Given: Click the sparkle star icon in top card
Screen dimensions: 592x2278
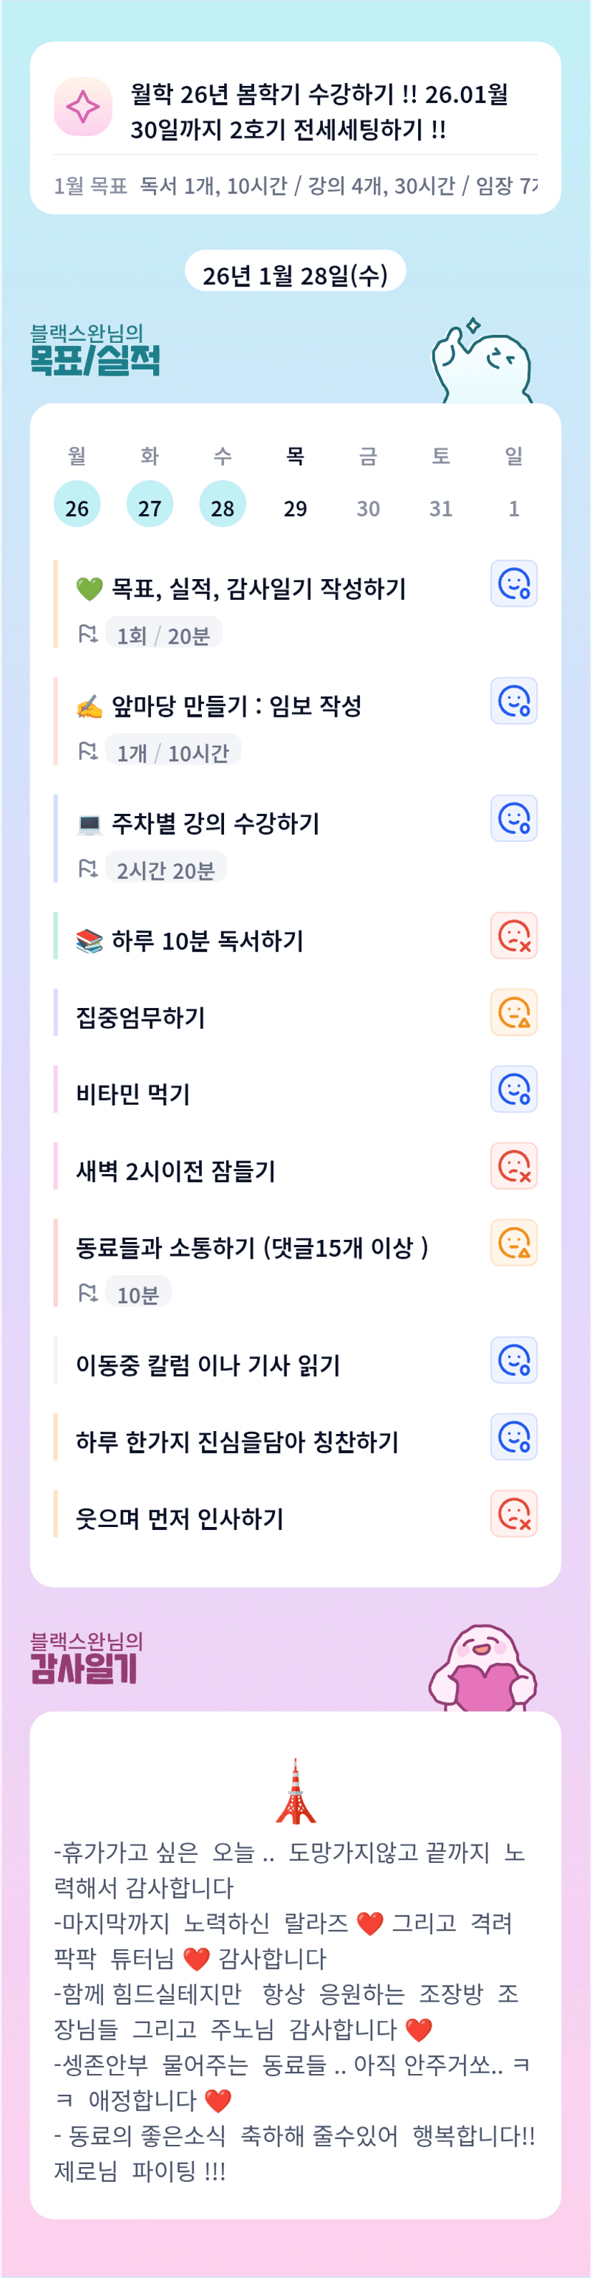Looking at the screenshot, I should pyautogui.click(x=83, y=108).
